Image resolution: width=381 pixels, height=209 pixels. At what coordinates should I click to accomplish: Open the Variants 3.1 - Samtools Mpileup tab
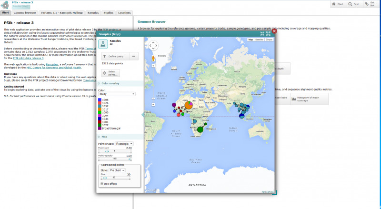coord(62,13)
